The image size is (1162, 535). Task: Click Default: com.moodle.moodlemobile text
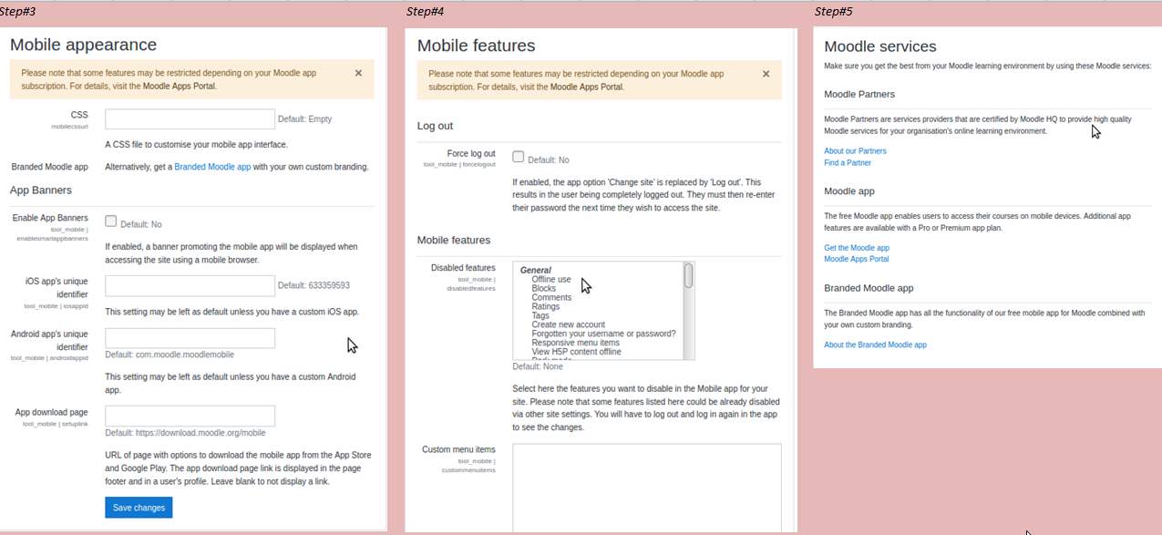170,355
